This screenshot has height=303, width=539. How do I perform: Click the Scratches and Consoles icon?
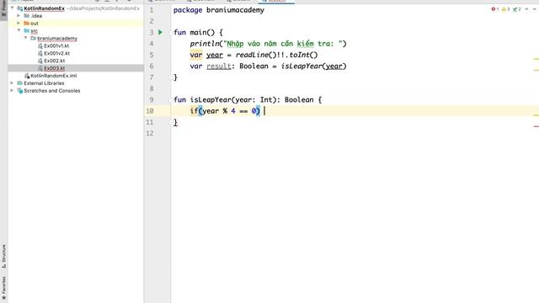pyautogui.click(x=20, y=91)
